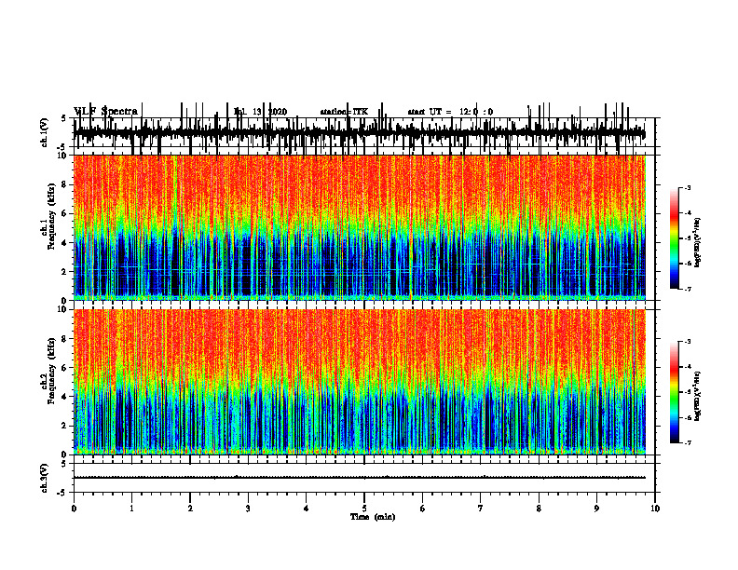Viewport: 738px width, 570px height.
Task: Click the ch.1 spectrogram "4" kHz tick label
Action: pos(64,243)
